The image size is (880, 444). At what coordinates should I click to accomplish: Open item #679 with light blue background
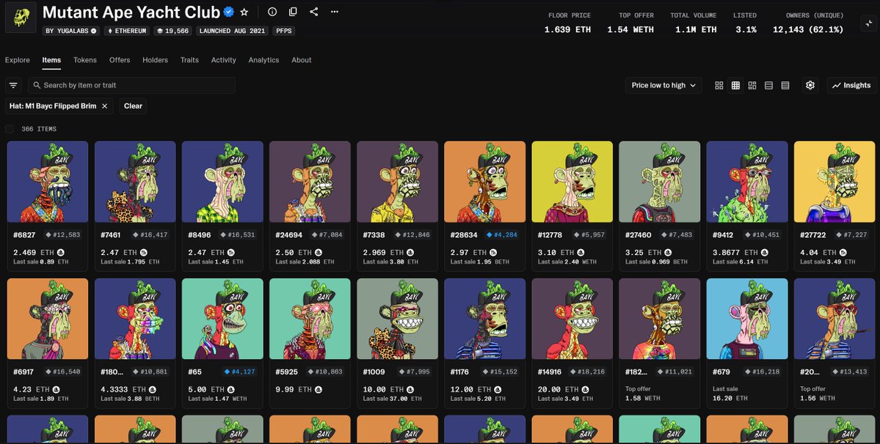(x=747, y=319)
